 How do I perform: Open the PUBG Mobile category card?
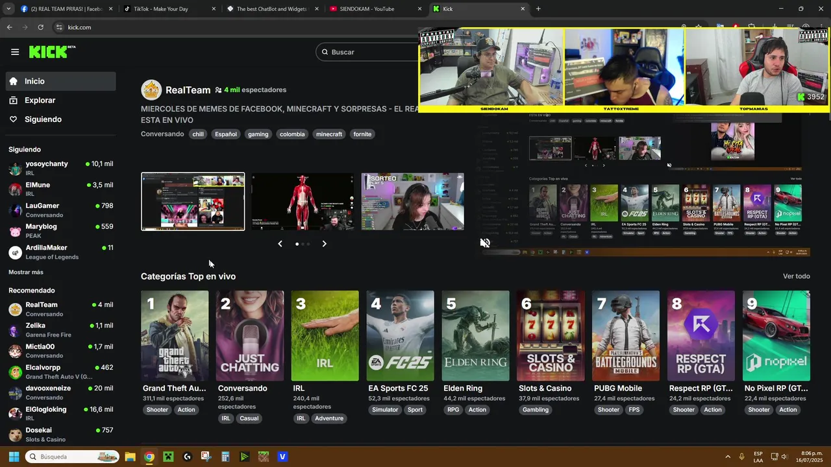tap(626, 336)
